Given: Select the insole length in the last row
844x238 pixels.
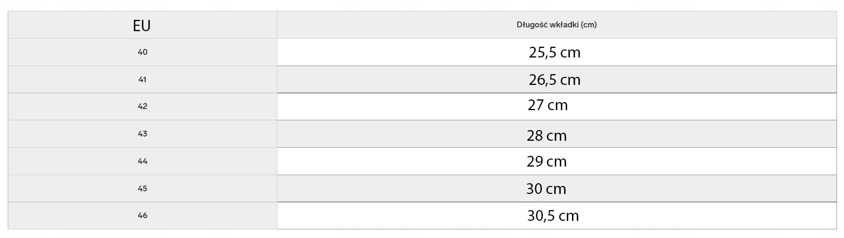Looking at the screenshot, I should pyautogui.click(x=553, y=216).
